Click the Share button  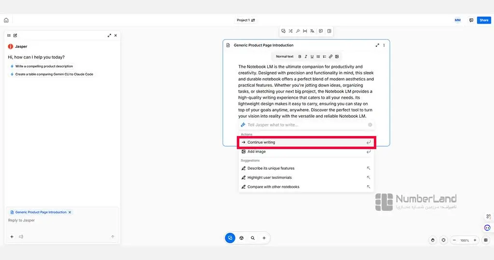[484, 20]
